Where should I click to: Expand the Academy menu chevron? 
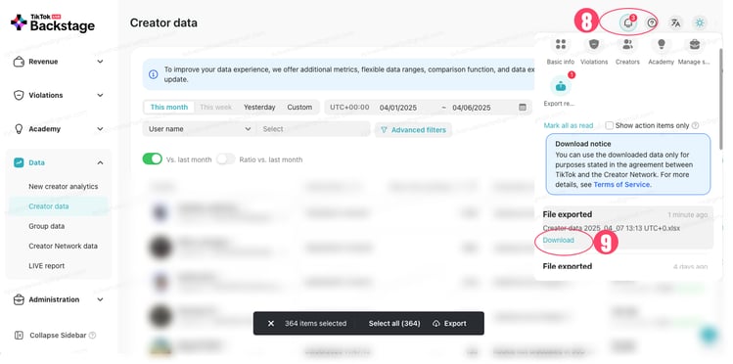100,129
